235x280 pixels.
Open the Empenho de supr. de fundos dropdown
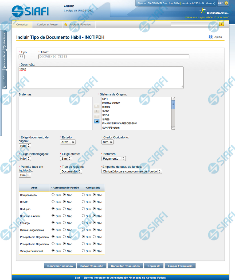132,171
